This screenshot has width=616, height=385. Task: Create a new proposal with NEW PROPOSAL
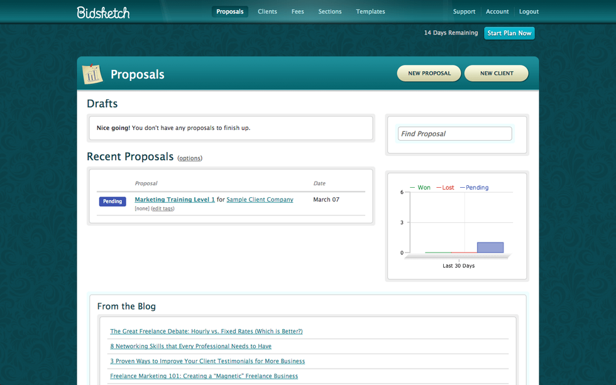pos(429,73)
